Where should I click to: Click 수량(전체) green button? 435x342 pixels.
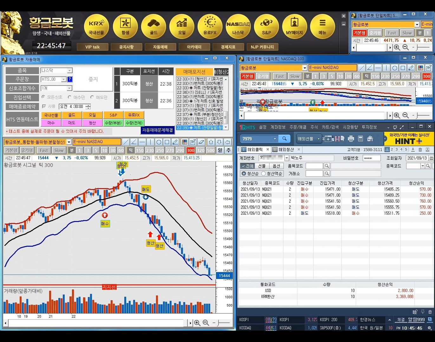click(134, 123)
